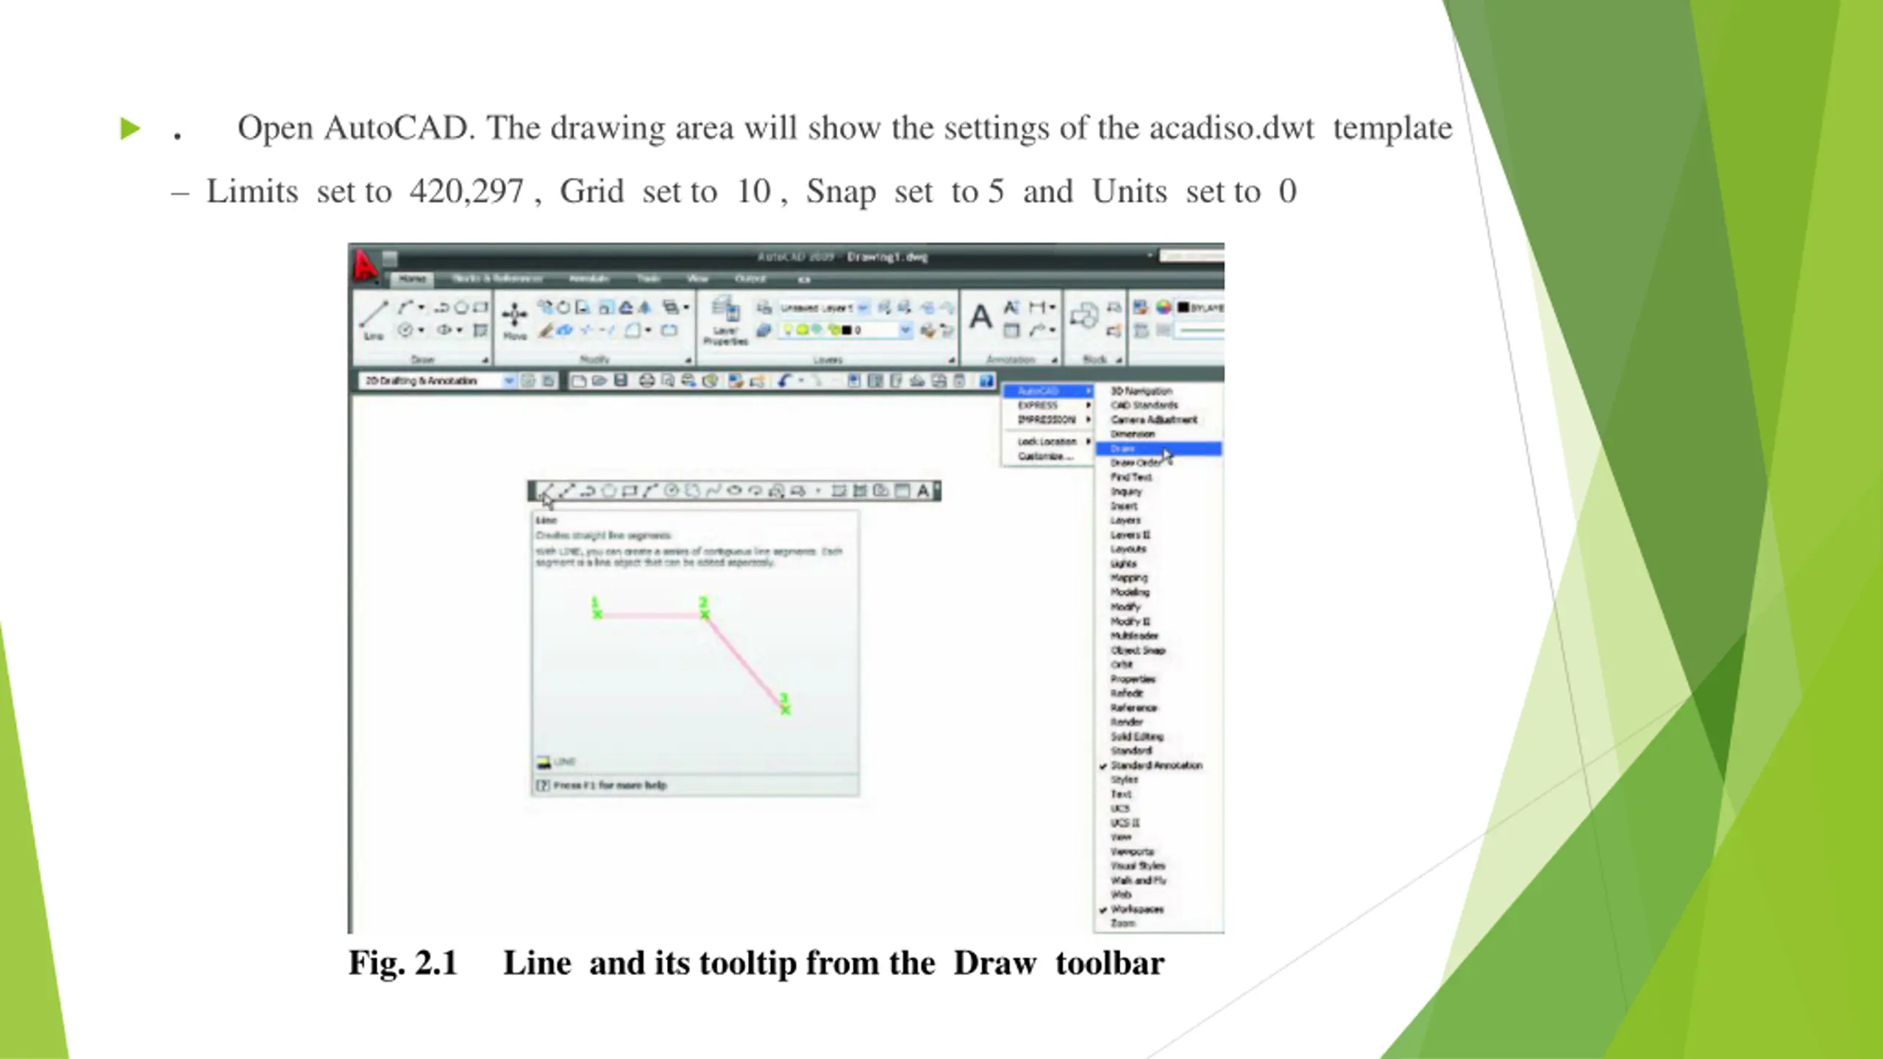1883x1059 pixels.
Task: Click the Hatch icon in ribbon Draw panel
Action: point(480,331)
